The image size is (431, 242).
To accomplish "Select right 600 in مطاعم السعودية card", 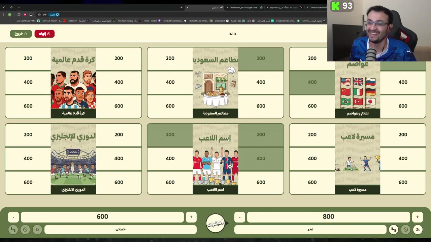I will (261, 106).
